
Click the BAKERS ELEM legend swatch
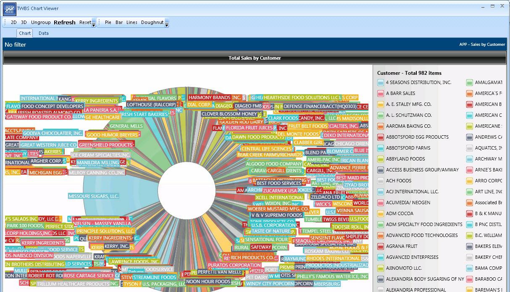tap(470, 247)
